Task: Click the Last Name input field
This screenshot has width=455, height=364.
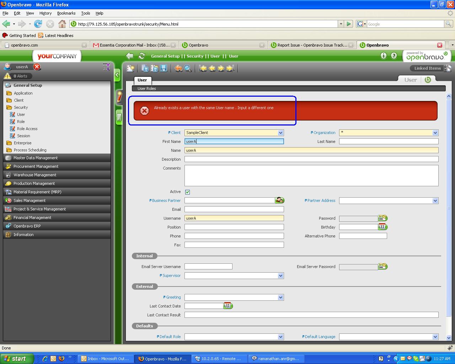Action: 389,141
